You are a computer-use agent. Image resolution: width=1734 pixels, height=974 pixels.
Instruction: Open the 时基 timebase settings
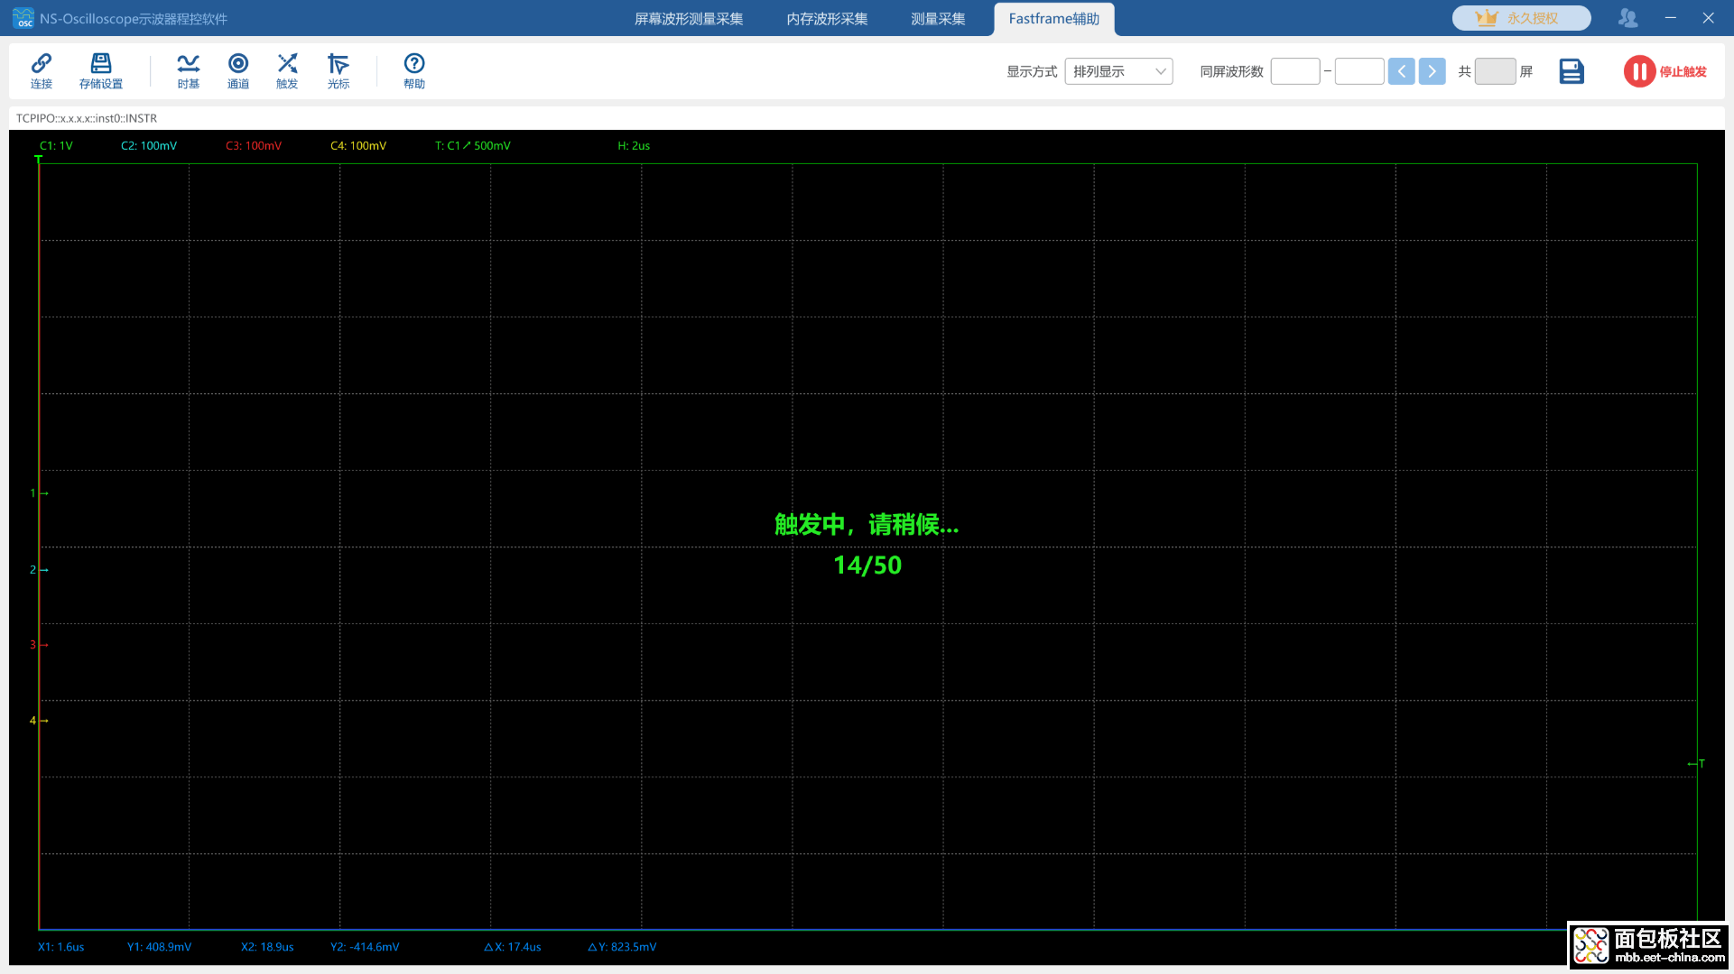click(x=189, y=70)
